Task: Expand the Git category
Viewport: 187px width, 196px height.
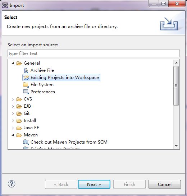Action: [x=13, y=114]
